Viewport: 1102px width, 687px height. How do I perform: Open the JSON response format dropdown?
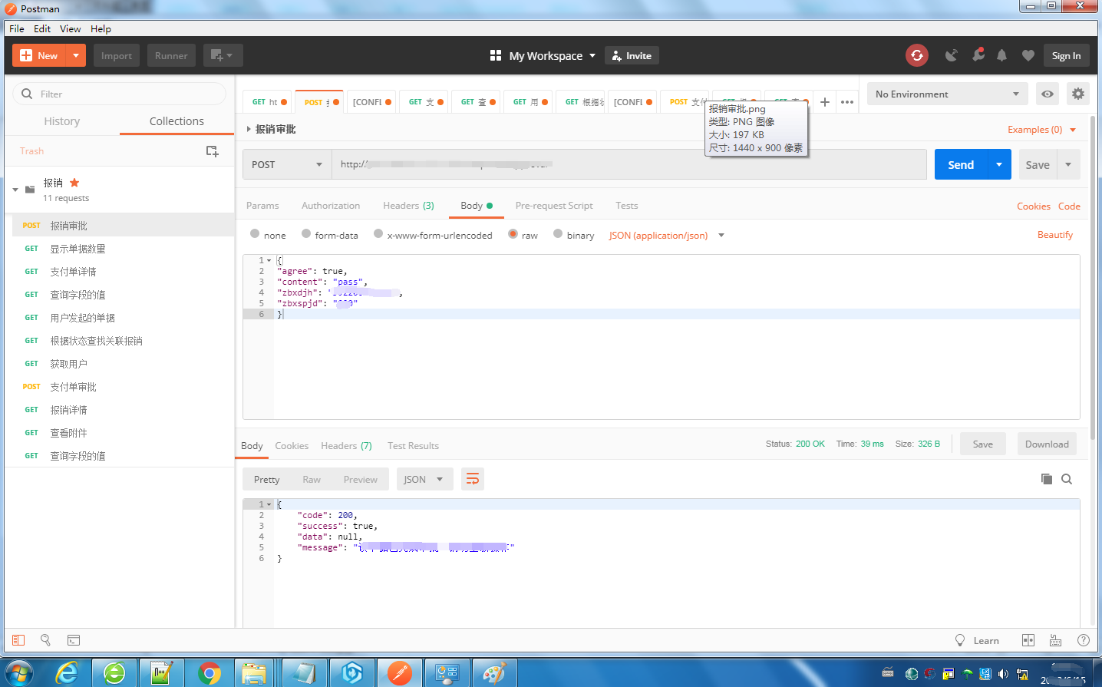click(x=423, y=479)
